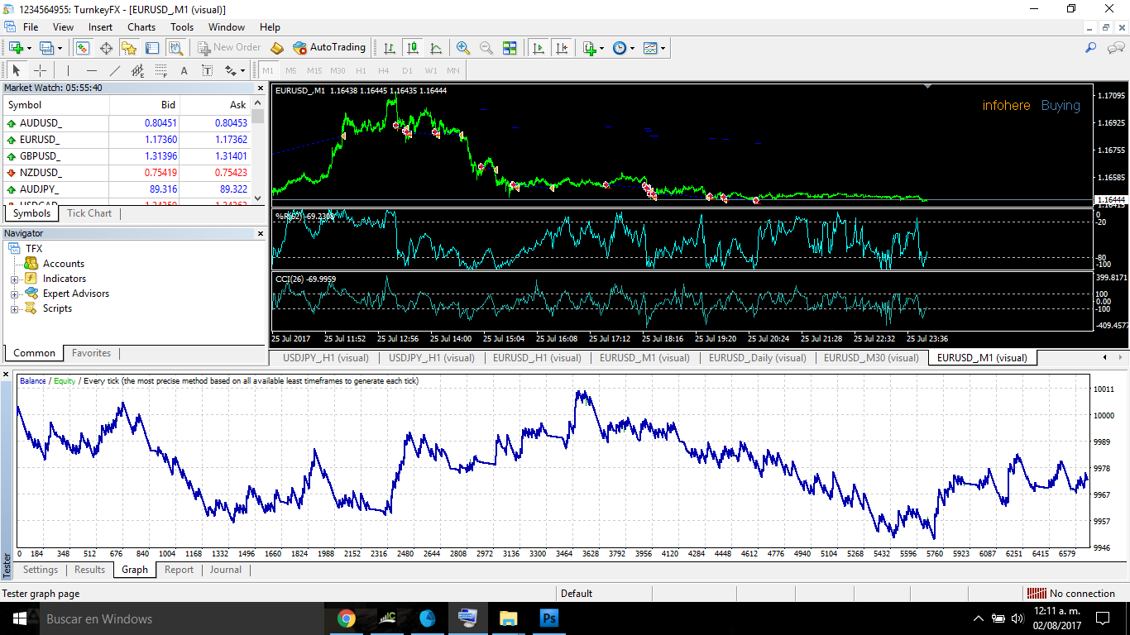Open the Insert menu
This screenshot has width=1130, height=635.
pos(101,27)
